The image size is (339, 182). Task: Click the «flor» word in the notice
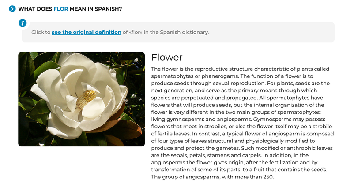pyautogui.click(x=136, y=32)
